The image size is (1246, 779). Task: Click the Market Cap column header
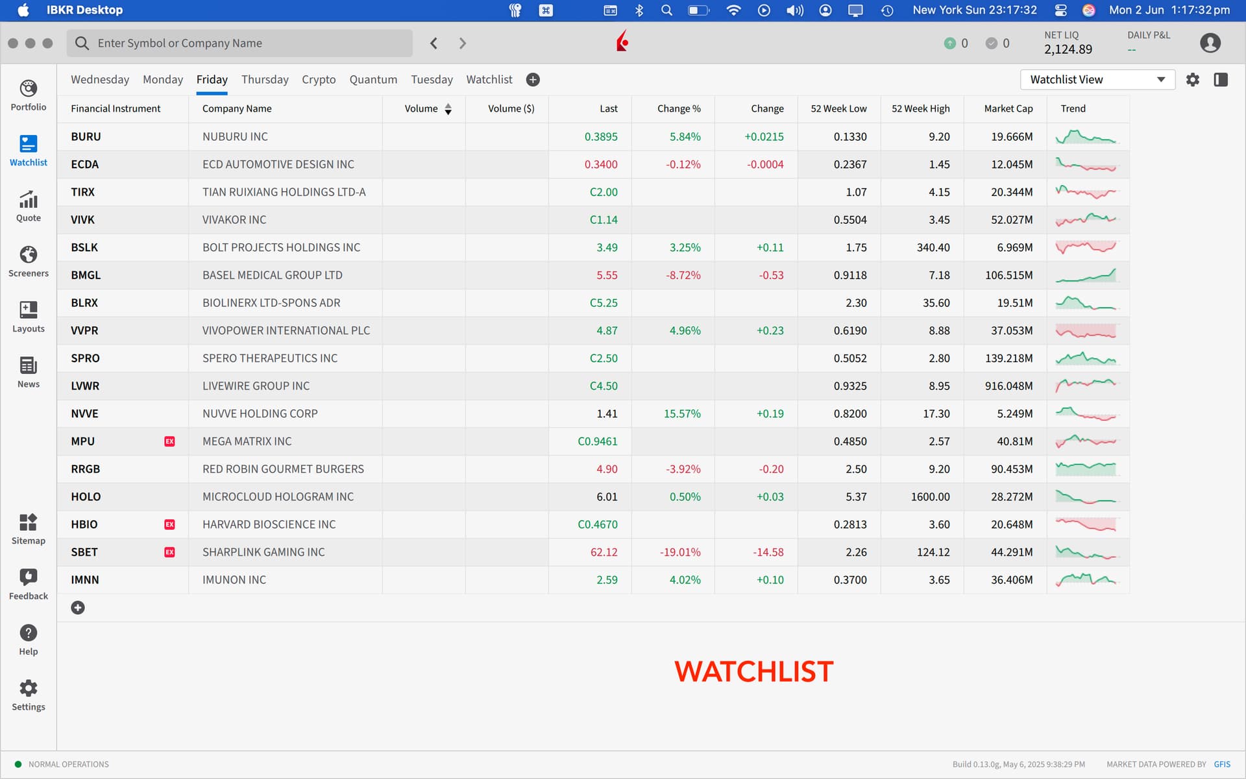[x=1008, y=109]
